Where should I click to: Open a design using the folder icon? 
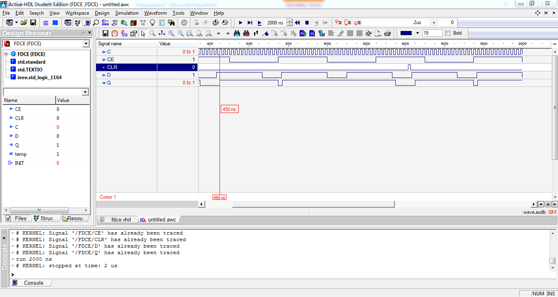pos(23,22)
